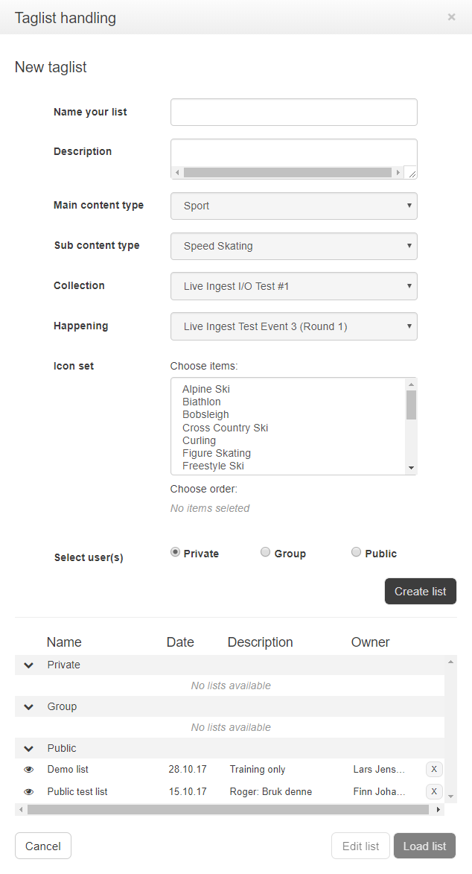The image size is (472, 874).
Task: Select the Private user radio button
Action: click(x=176, y=552)
